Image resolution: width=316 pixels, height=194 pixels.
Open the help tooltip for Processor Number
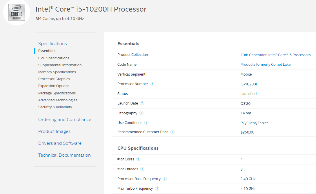point(152,84)
